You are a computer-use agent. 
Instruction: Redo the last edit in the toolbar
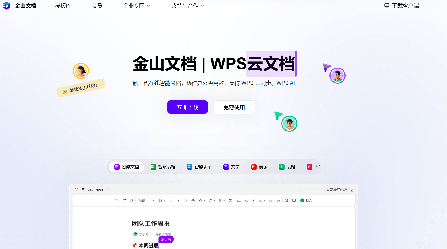pos(124,200)
